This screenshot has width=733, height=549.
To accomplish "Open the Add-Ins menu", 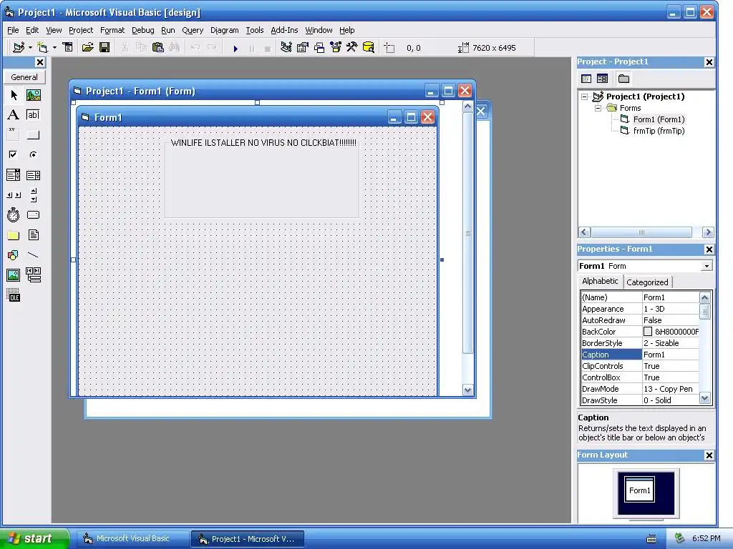I will pos(284,30).
